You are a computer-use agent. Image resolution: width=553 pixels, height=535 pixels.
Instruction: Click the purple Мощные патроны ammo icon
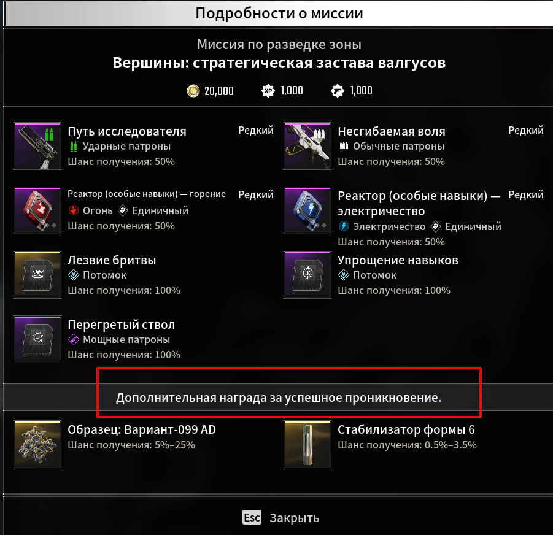click(74, 339)
